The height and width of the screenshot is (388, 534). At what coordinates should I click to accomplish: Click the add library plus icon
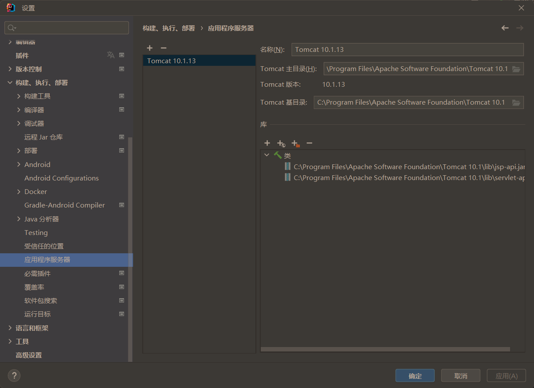click(267, 143)
